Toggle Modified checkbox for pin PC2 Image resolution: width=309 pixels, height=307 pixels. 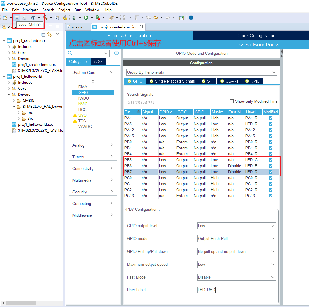[271, 190]
